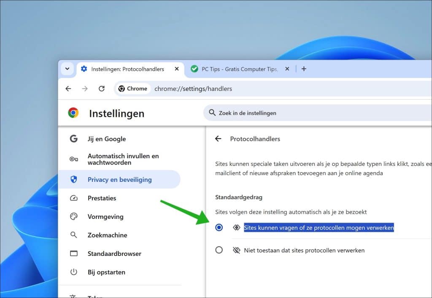This screenshot has height=298, width=432.
Task: Open the tab search dropdown chevron
Action: [x=67, y=69]
